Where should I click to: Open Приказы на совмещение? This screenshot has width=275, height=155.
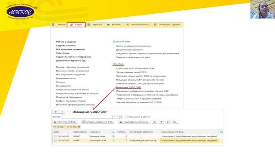pyautogui.click(x=69, y=97)
